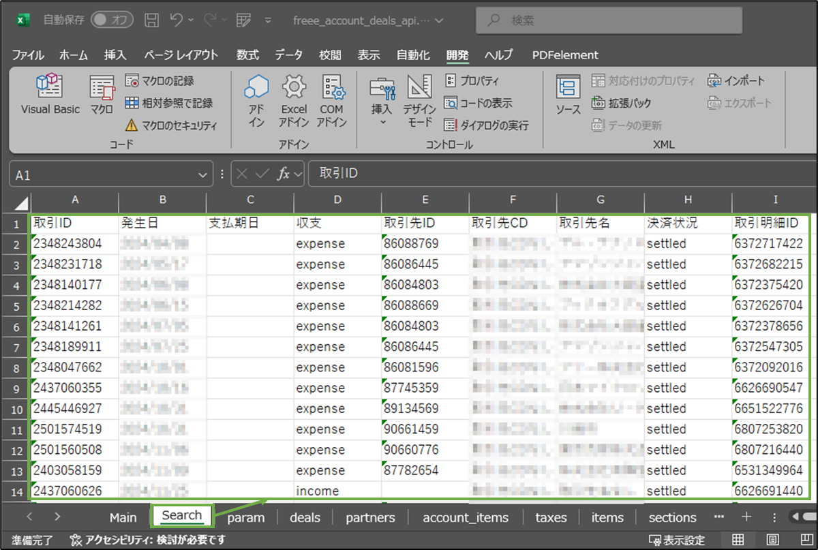Click the fx insert function button

[x=283, y=174]
